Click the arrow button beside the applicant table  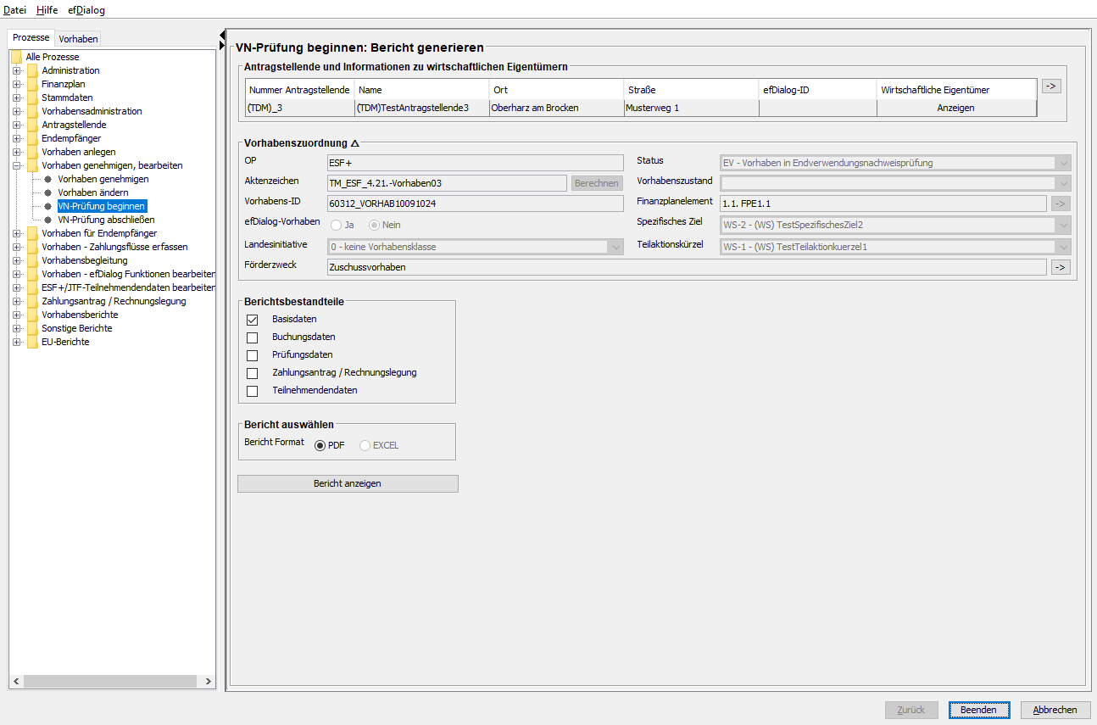click(x=1051, y=86)
